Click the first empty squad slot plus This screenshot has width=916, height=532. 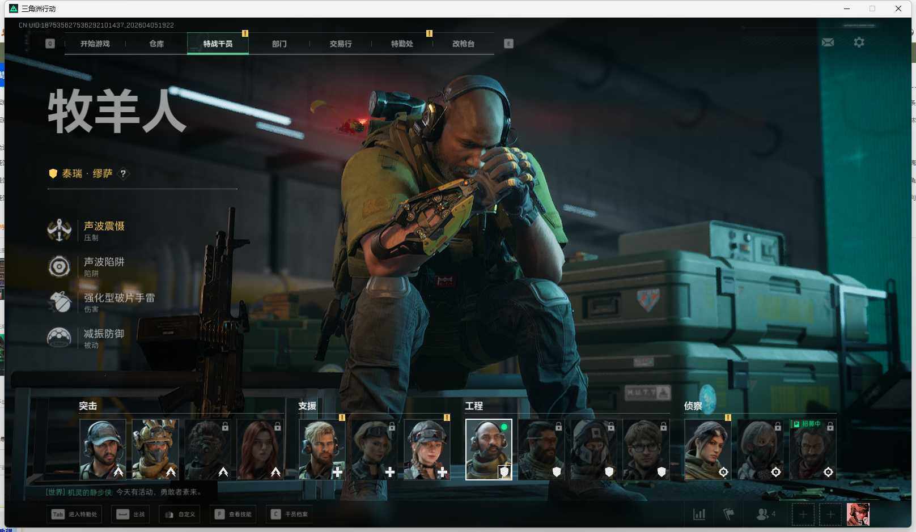803,514
